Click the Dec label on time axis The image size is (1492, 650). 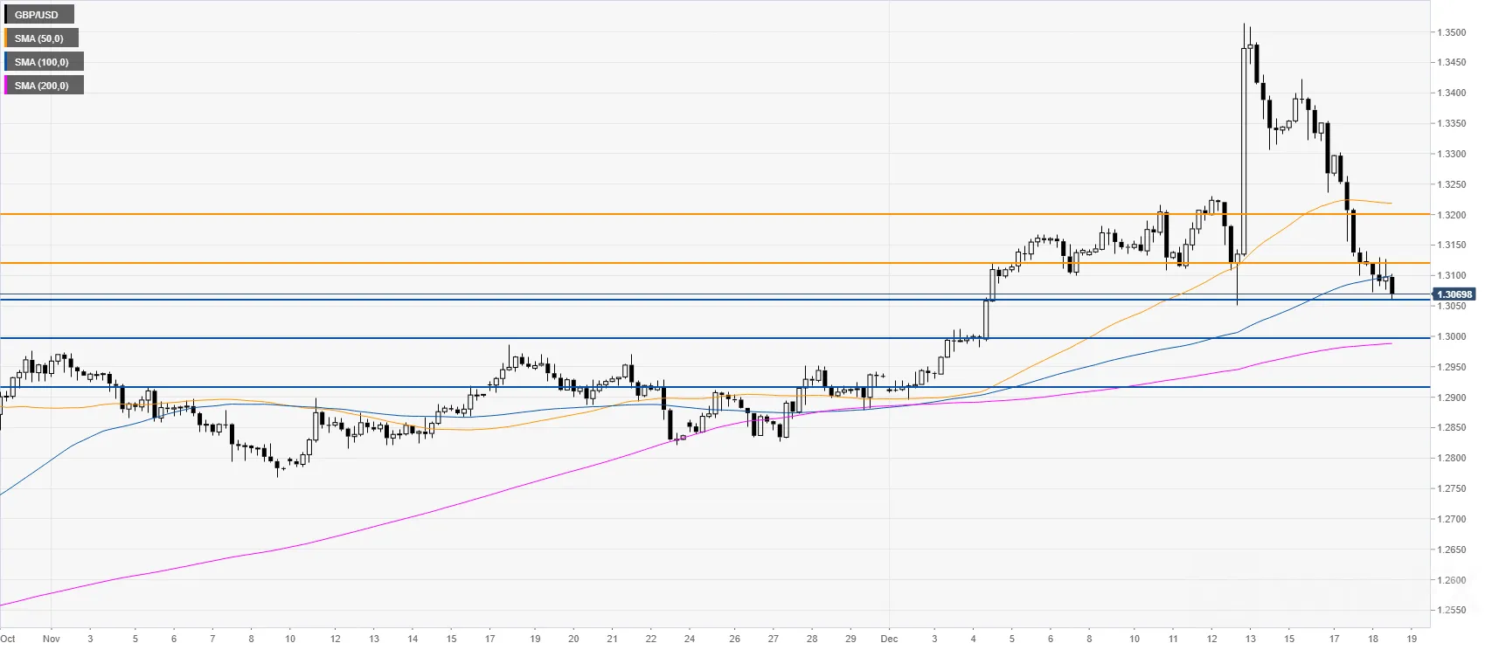click(889, 639)
